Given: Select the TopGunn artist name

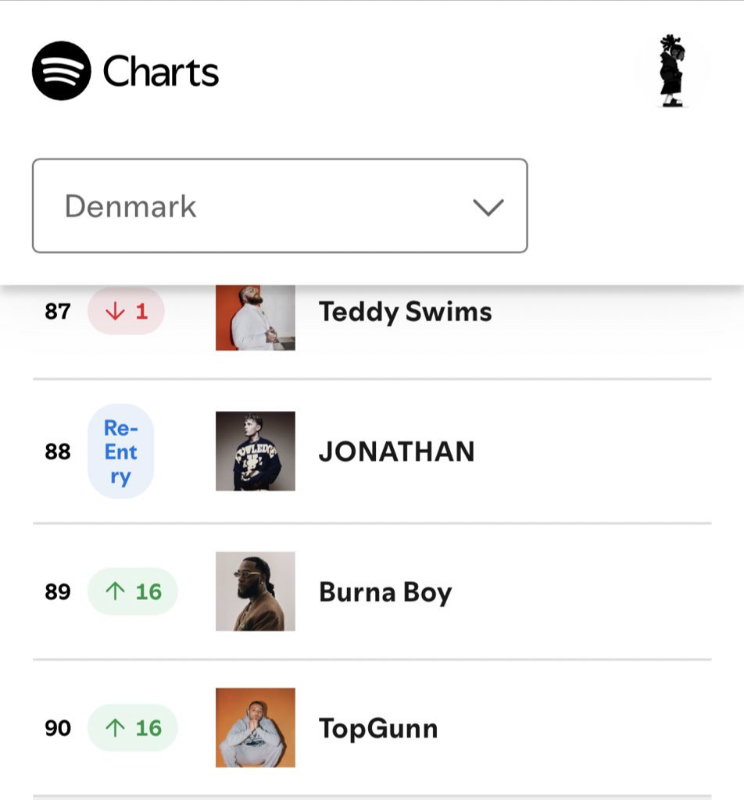Looking at the screenshot, I should click(378, 728).
